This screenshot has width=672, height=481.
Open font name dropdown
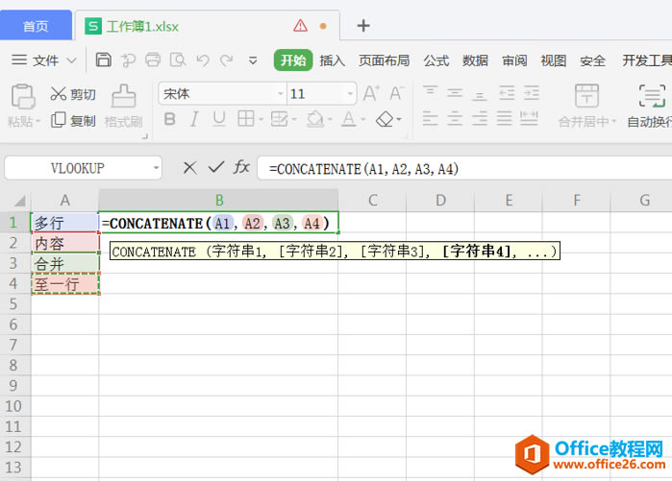click(281, 94)
